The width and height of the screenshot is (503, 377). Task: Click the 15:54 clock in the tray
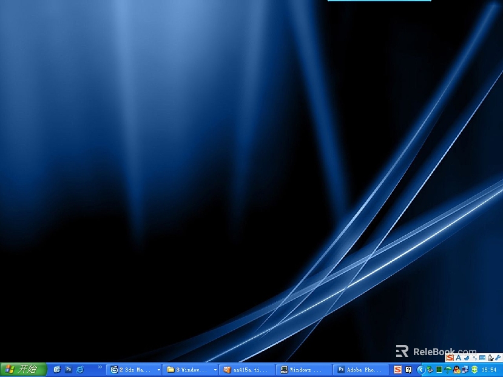click(x=489, y=369)
